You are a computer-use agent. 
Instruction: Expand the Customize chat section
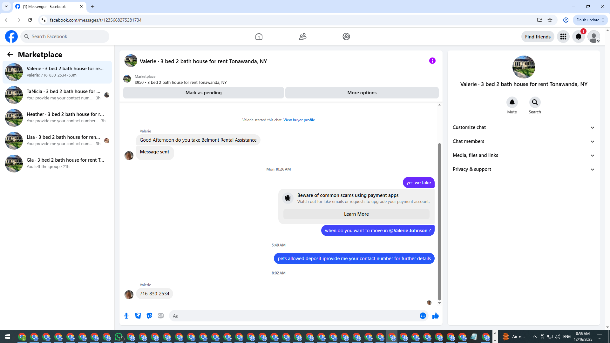tap(524, 127)
